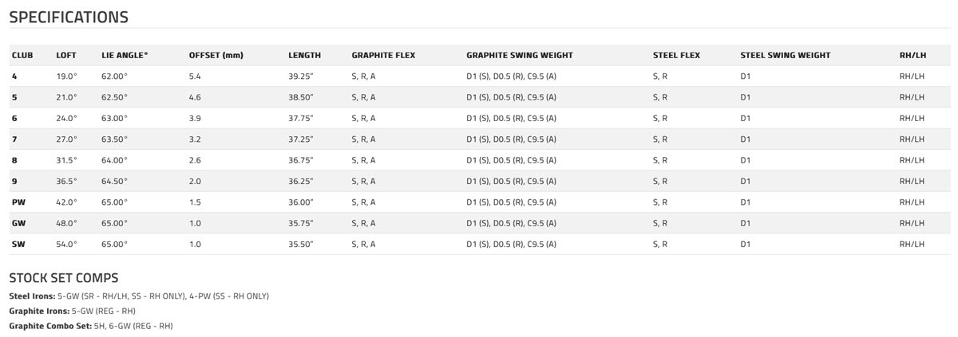Click the Steel Irons stock set line

tap(139, 296)
